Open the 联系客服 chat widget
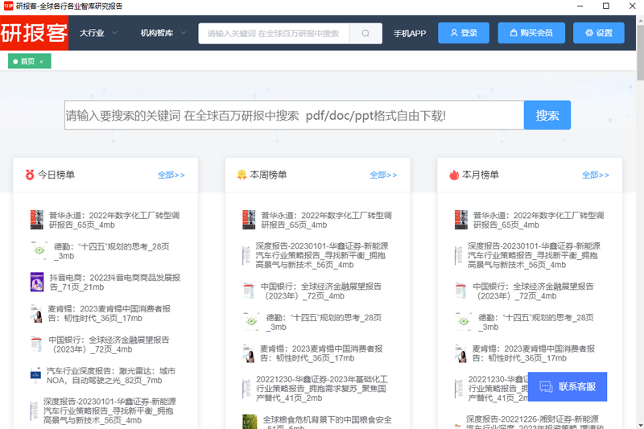 [568, 386]
